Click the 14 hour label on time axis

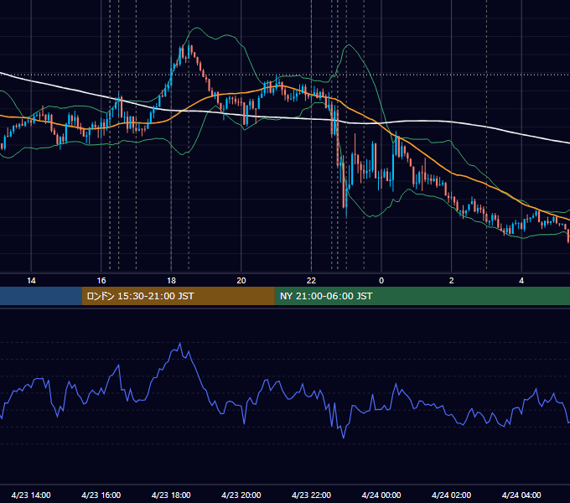[x=31, y=281]
